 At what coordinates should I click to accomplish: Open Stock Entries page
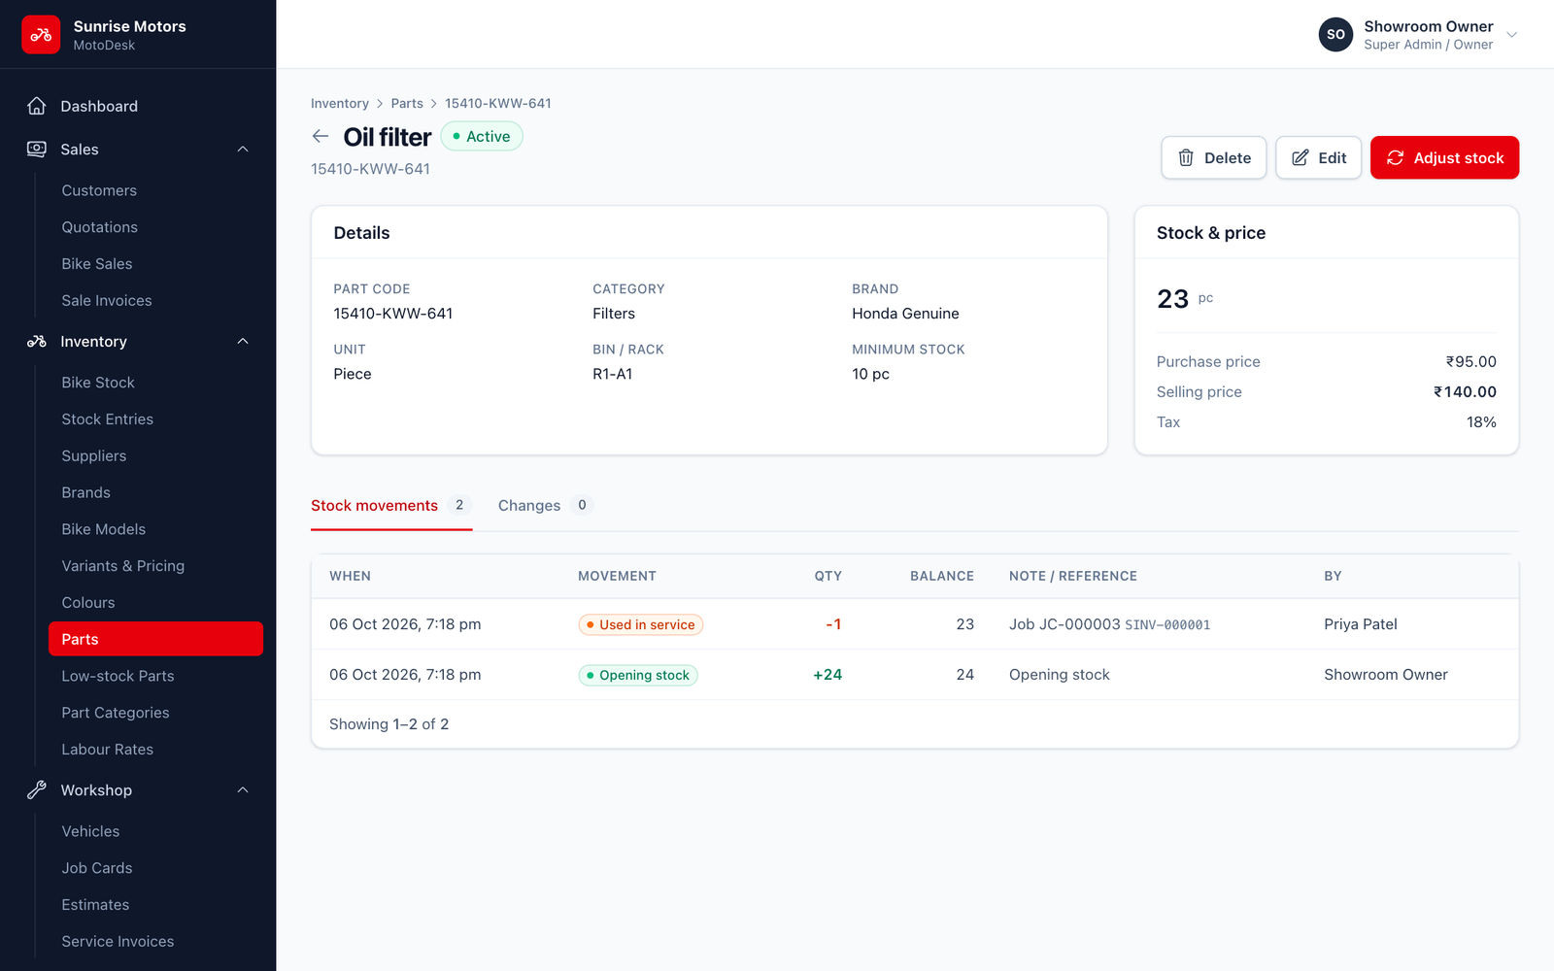[155, 419]
